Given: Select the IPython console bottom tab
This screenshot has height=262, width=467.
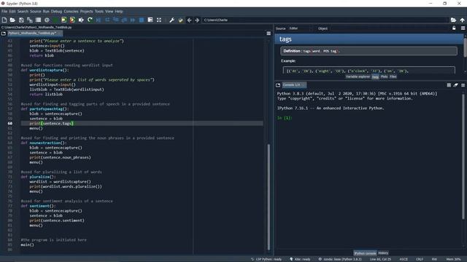Looking at the screenshot, I should coord(365,253).
